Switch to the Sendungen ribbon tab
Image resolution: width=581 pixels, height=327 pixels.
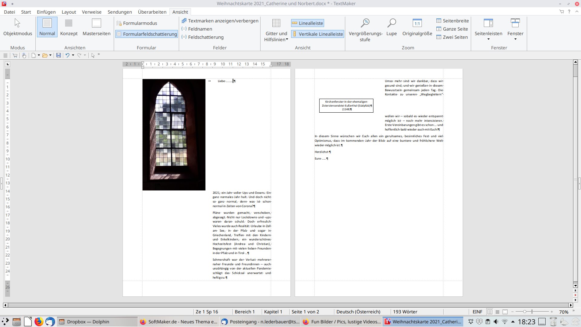[x=120, y=12]
